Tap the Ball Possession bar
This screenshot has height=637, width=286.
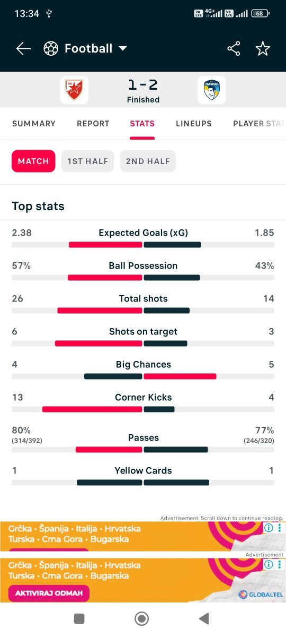(x=143, y=278)
